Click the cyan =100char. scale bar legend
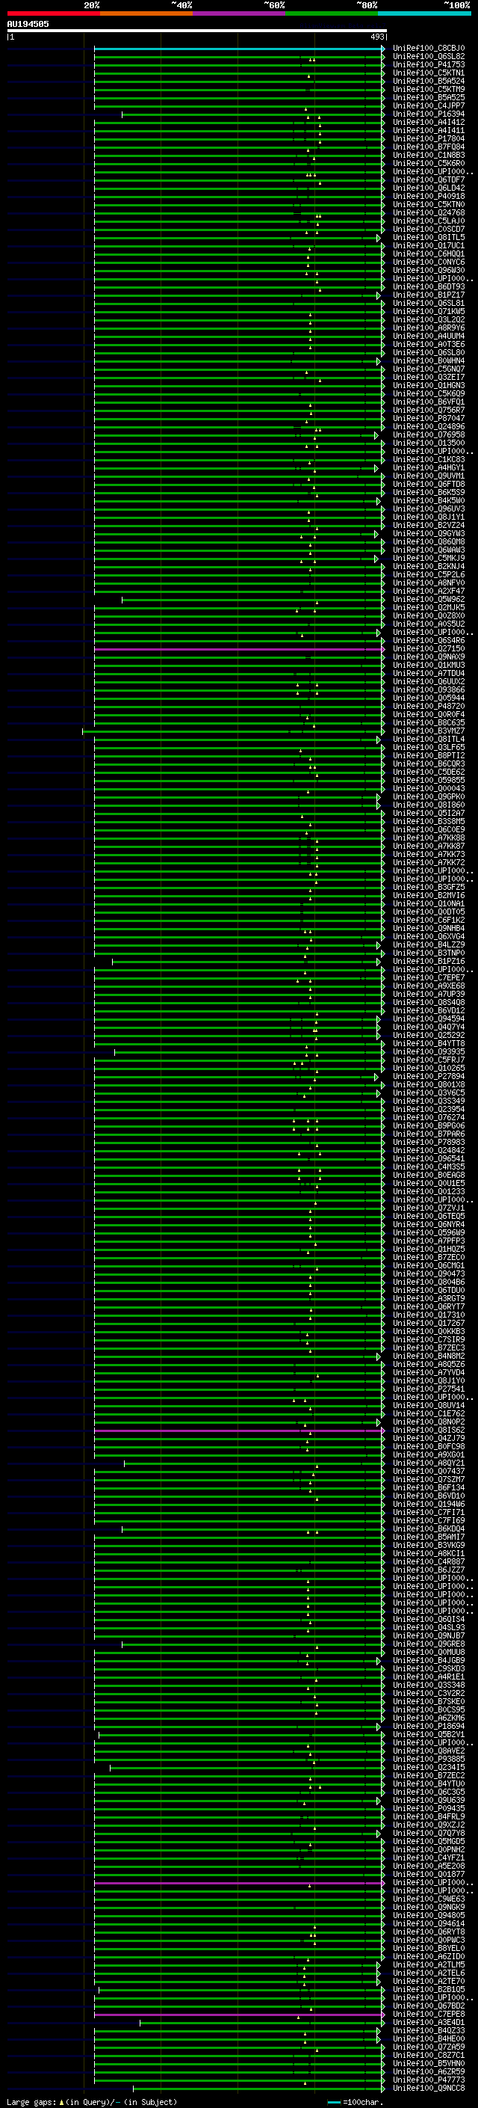The height and width of the screenshot is (2108, 478). (332, 2102)
